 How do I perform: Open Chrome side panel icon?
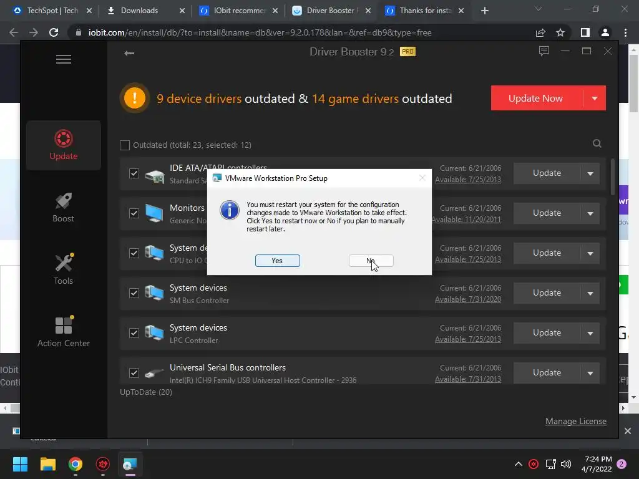pos(585,32)
